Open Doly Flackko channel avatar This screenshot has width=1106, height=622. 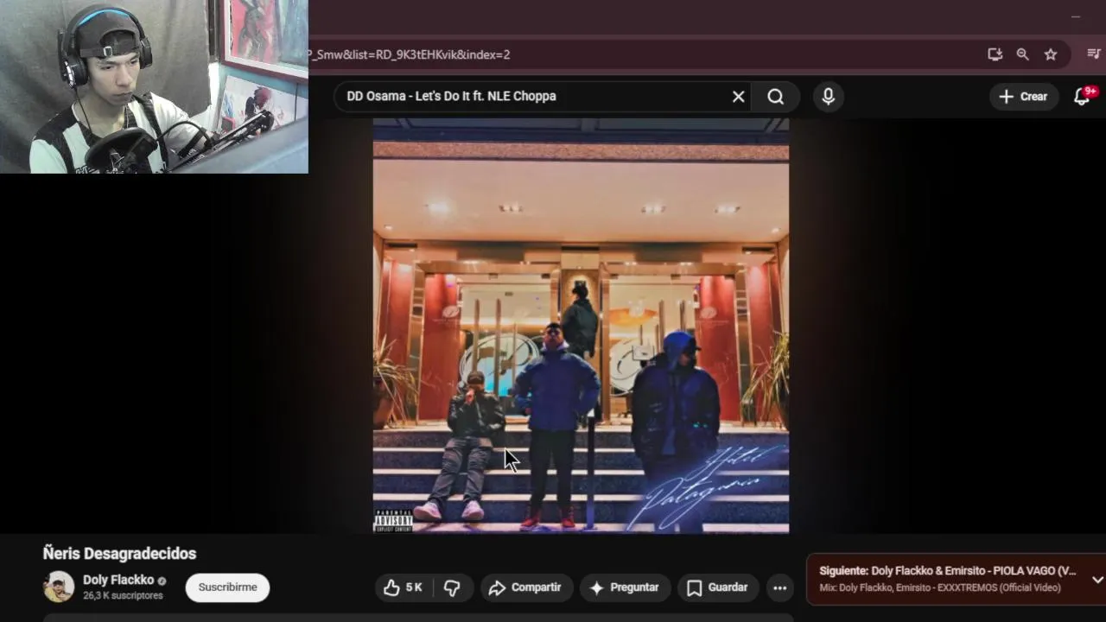[59, 587]
